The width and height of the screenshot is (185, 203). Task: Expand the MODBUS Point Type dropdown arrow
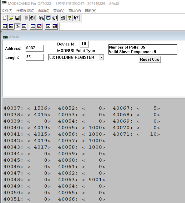102,57
